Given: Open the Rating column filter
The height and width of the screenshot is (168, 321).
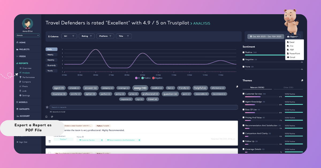Looking at the screenshot, I should (87, 36).
